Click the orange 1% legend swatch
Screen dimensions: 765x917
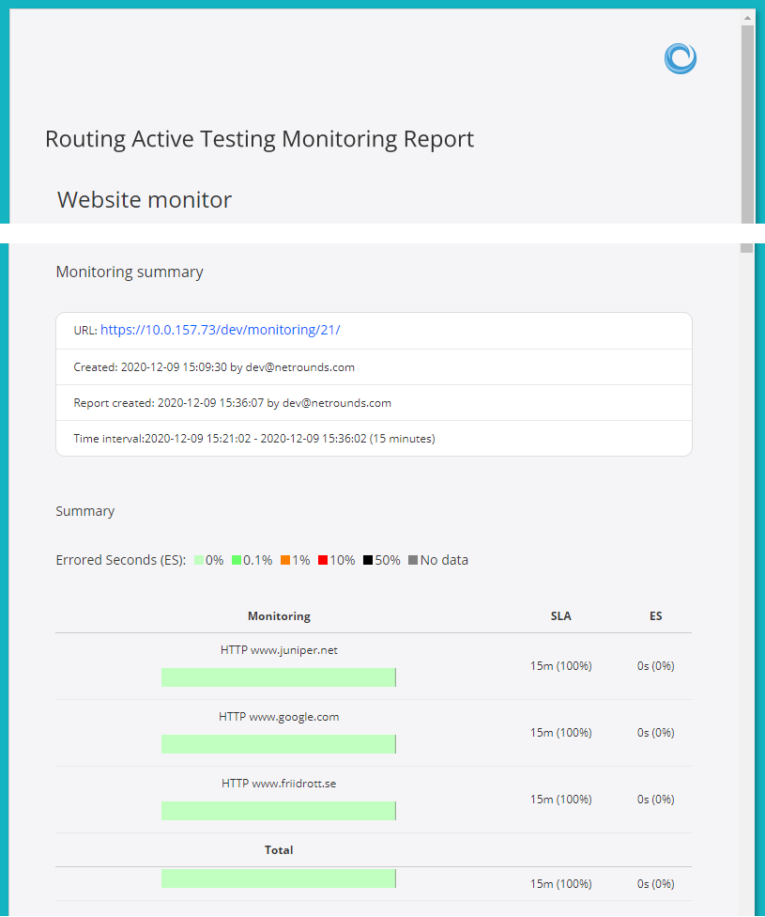click(x=284, y=561)
